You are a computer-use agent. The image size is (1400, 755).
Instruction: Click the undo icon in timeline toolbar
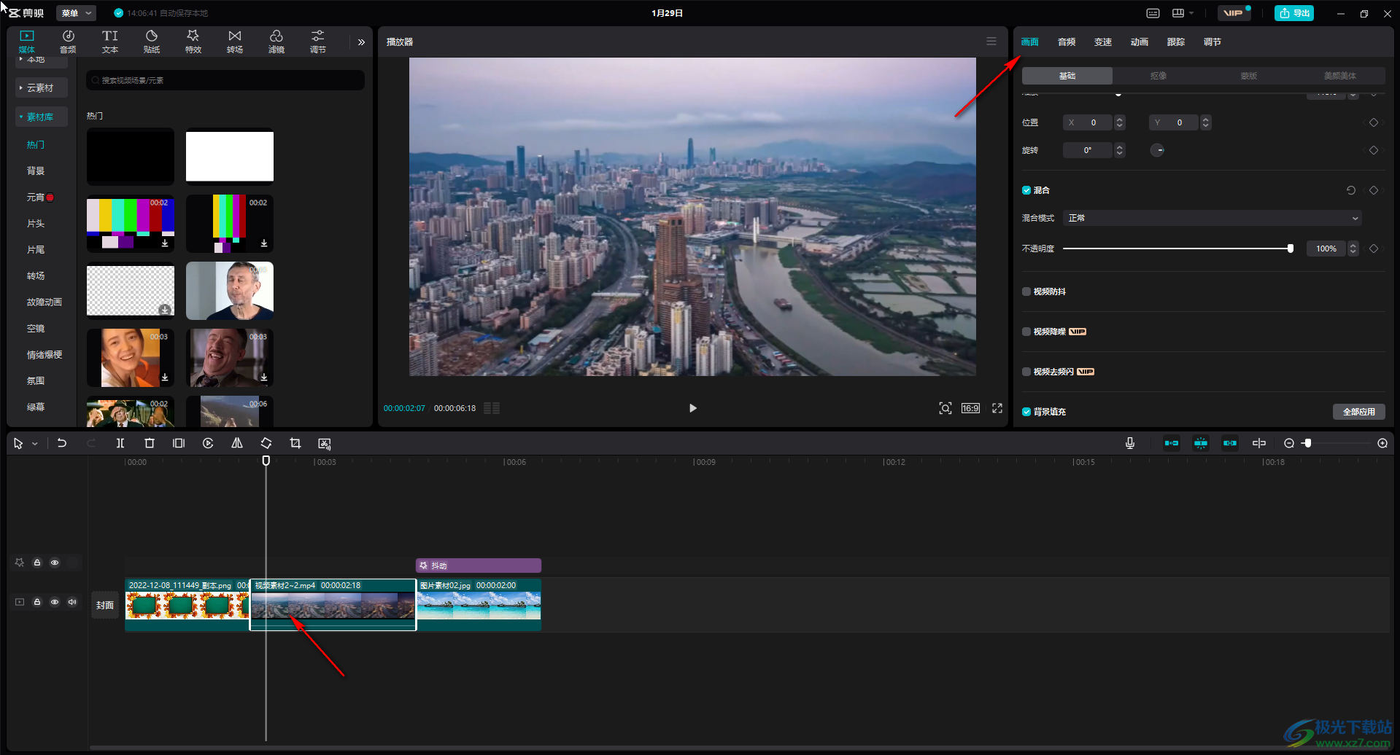click(x=62, y=443)
